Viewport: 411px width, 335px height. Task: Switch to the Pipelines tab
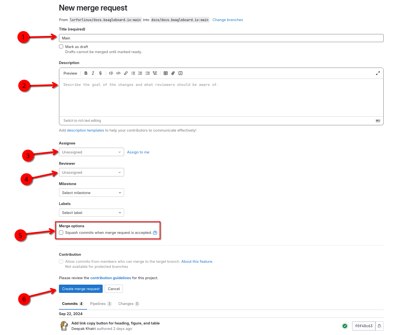(101, 304)
